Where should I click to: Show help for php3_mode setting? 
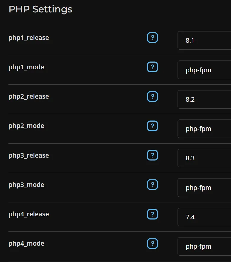coord(152,185)
